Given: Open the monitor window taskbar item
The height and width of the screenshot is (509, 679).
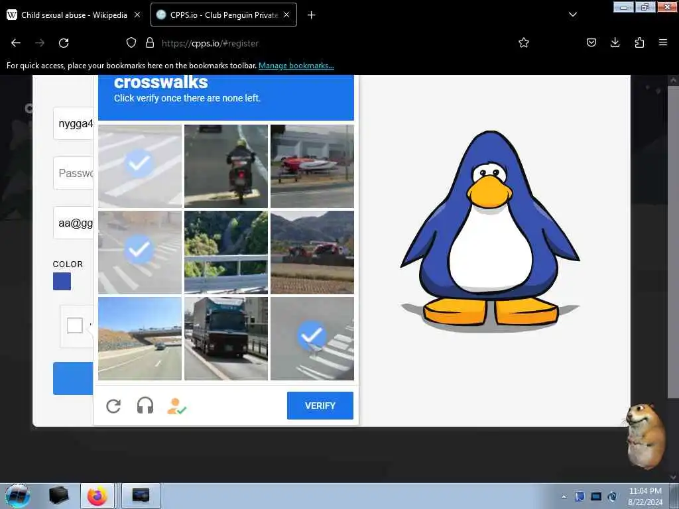Looking at the screenshot, I should 141,496.
